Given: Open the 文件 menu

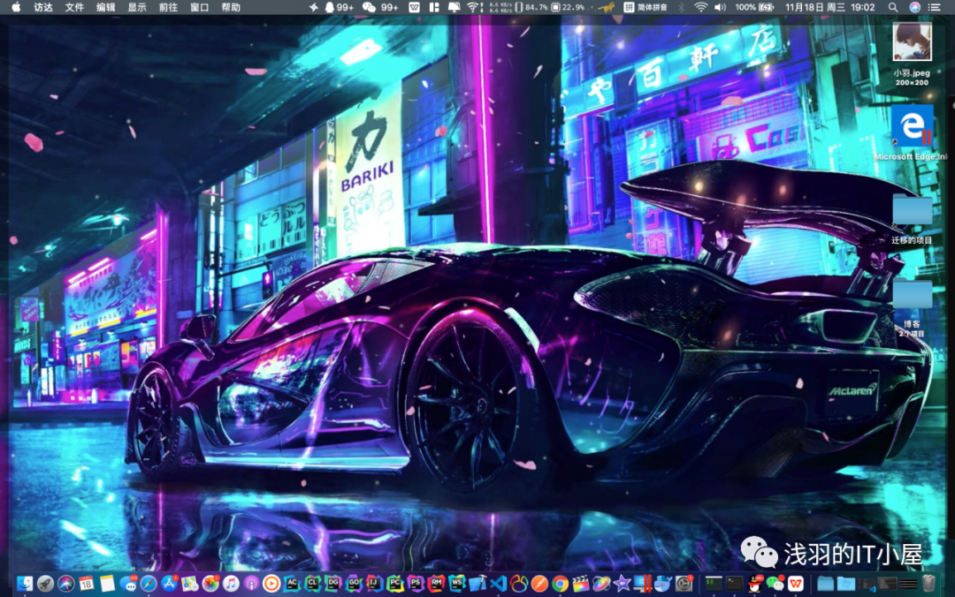Looking at the screenshot, I should coord(74,7).
